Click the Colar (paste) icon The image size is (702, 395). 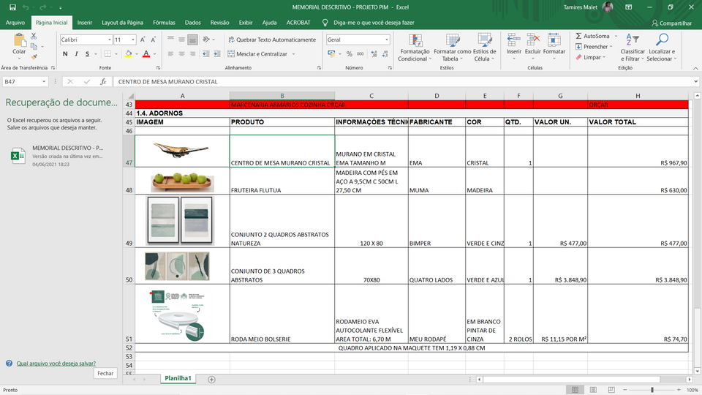[19, 41]
